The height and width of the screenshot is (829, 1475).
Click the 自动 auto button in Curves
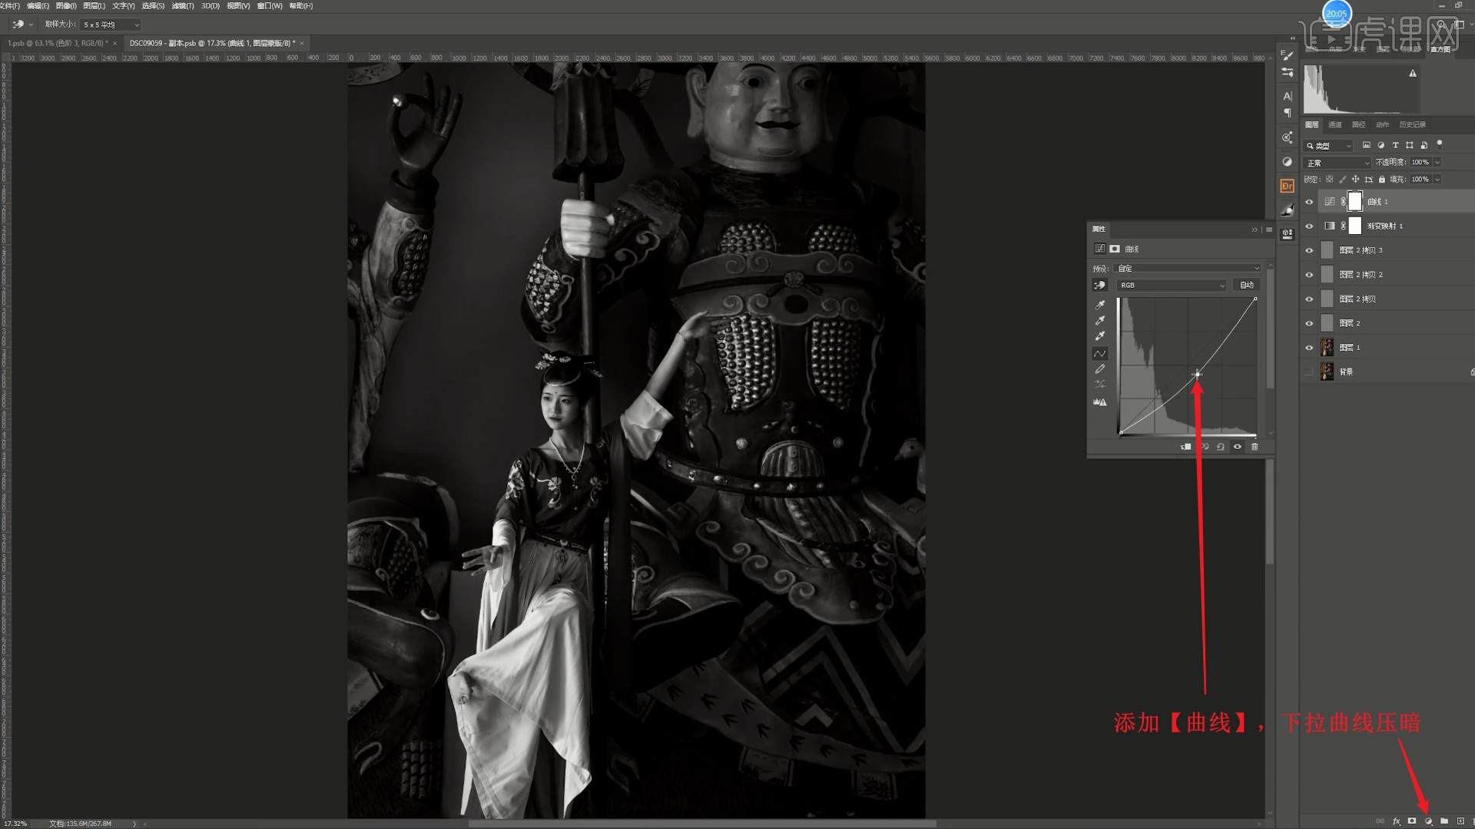[x=1246, y=285]
